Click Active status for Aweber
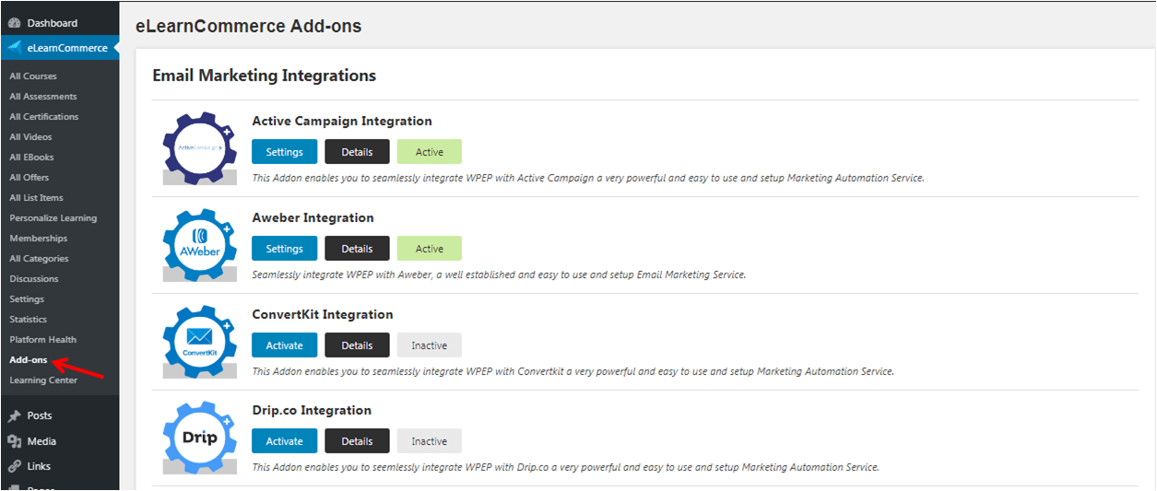This screenshot has height=491, width=1157. click(x=430, y=249)
